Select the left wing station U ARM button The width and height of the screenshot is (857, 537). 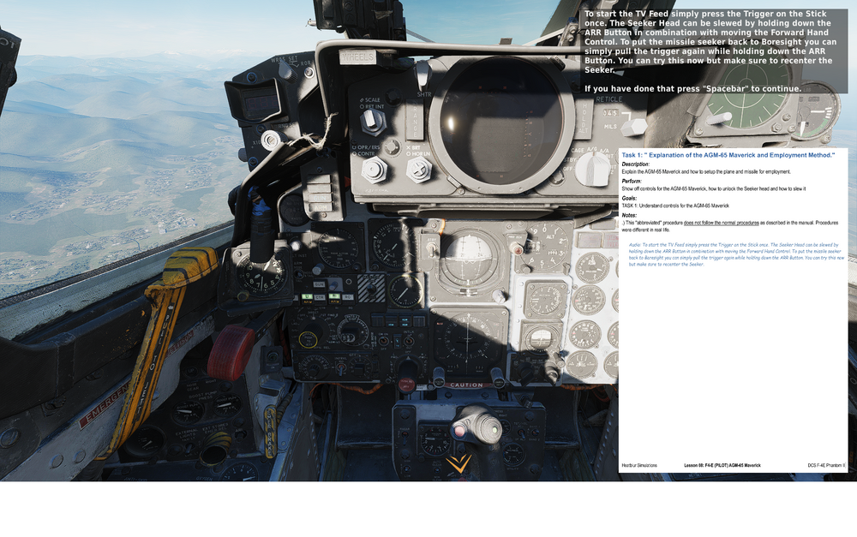[x=307, y=297]
